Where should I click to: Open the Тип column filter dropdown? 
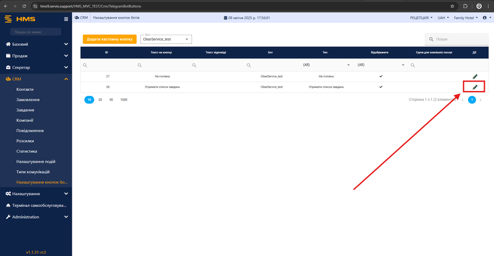tap(348, 65)
